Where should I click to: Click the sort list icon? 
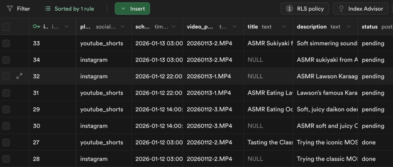(48, 8)
